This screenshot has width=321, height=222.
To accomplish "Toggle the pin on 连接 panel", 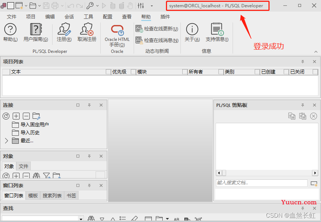I will [89, 105].
